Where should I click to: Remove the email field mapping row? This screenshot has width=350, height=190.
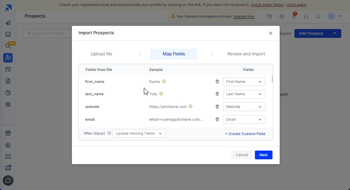[217, 119]
